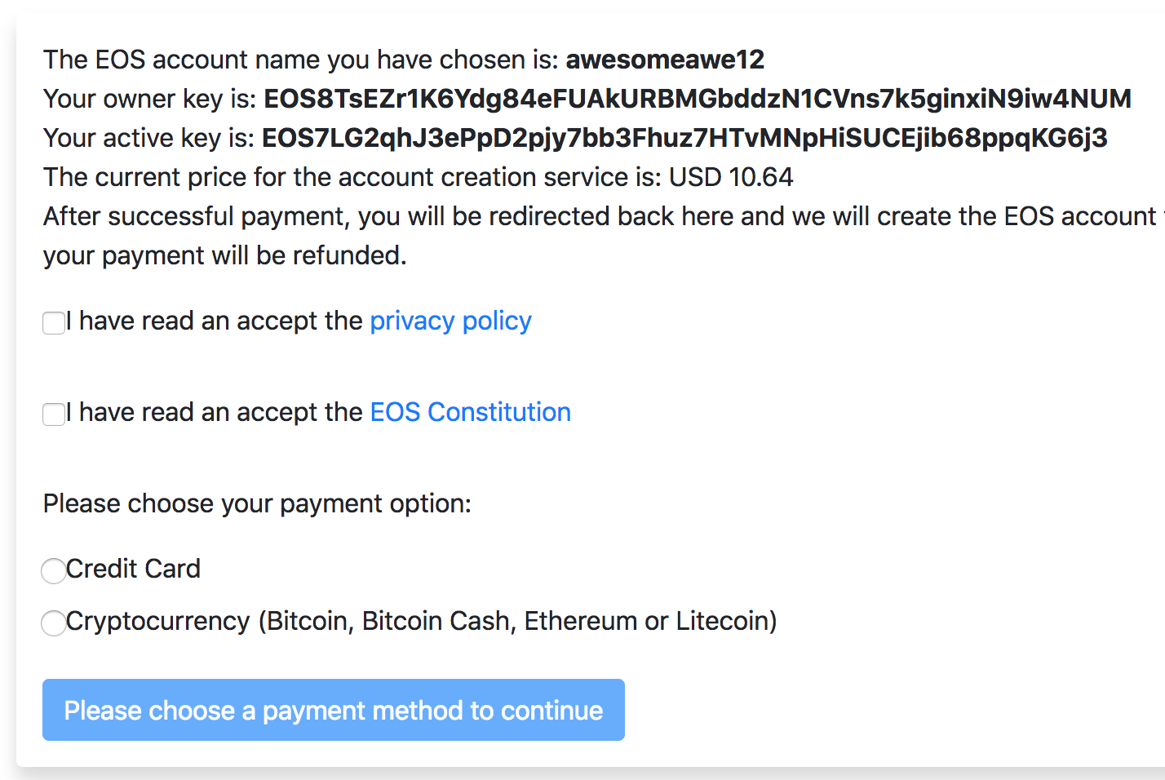Check the privacy policy acceptance checkbox
The width and height of the screenshot is (1165, 780).
point(54,323)
